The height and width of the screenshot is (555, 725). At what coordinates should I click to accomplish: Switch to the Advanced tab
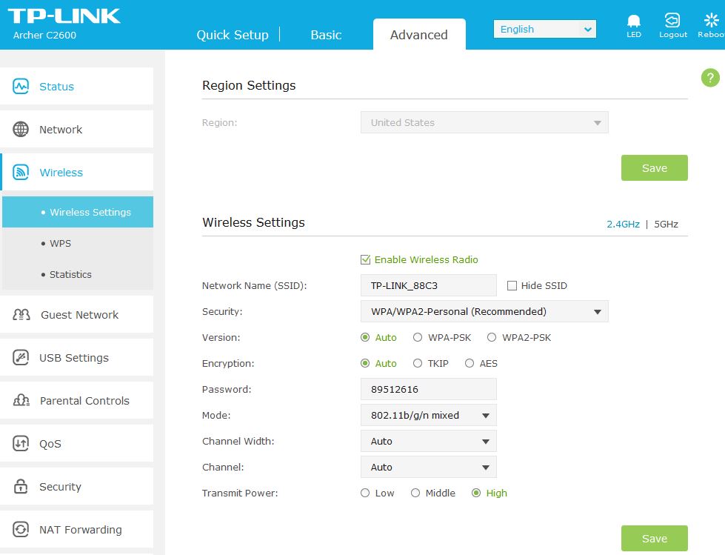419,35
